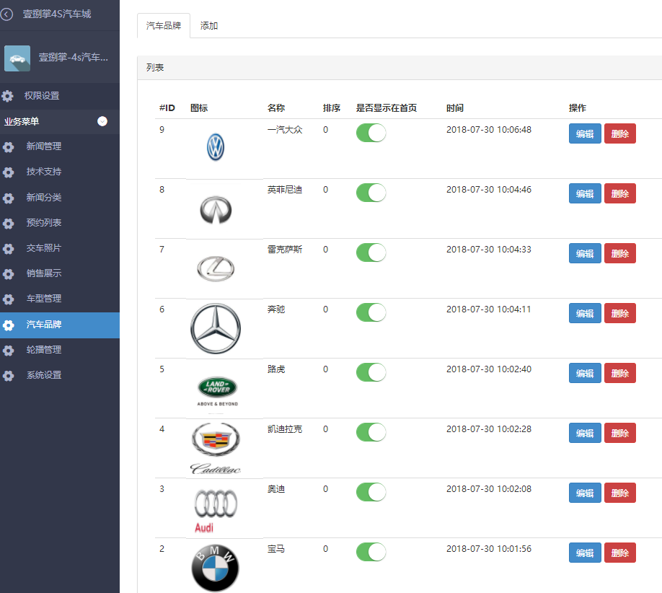
Task: Delete the 凯迪拉克 brand row
Action: point(619,434)
